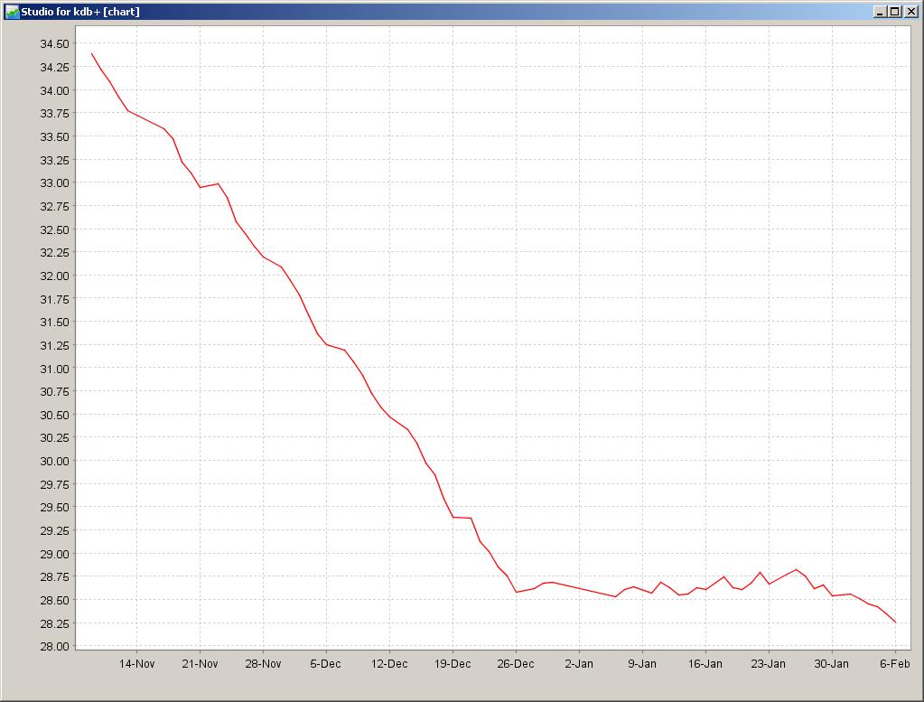Click the 34.00 y-axis label
The image size is (924, 702).
pos(54,90)
